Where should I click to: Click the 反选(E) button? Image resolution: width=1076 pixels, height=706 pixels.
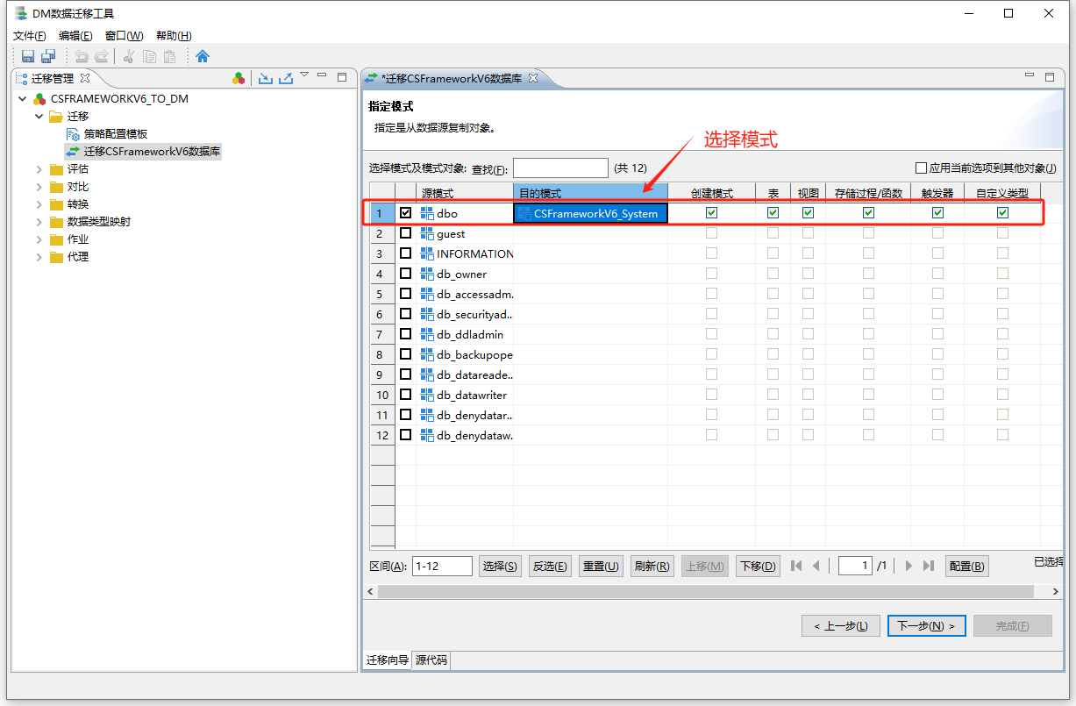[550, 567]
